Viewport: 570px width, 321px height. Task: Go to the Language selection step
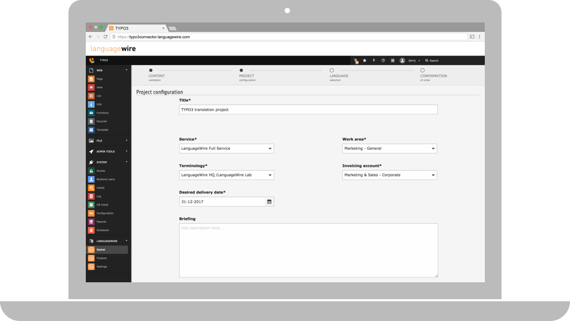332,71
